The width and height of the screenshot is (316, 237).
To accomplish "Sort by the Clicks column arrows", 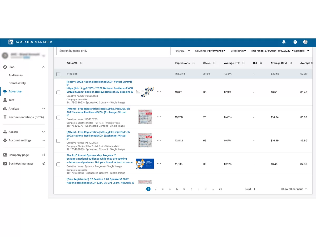I will click(x=214, y=63).
